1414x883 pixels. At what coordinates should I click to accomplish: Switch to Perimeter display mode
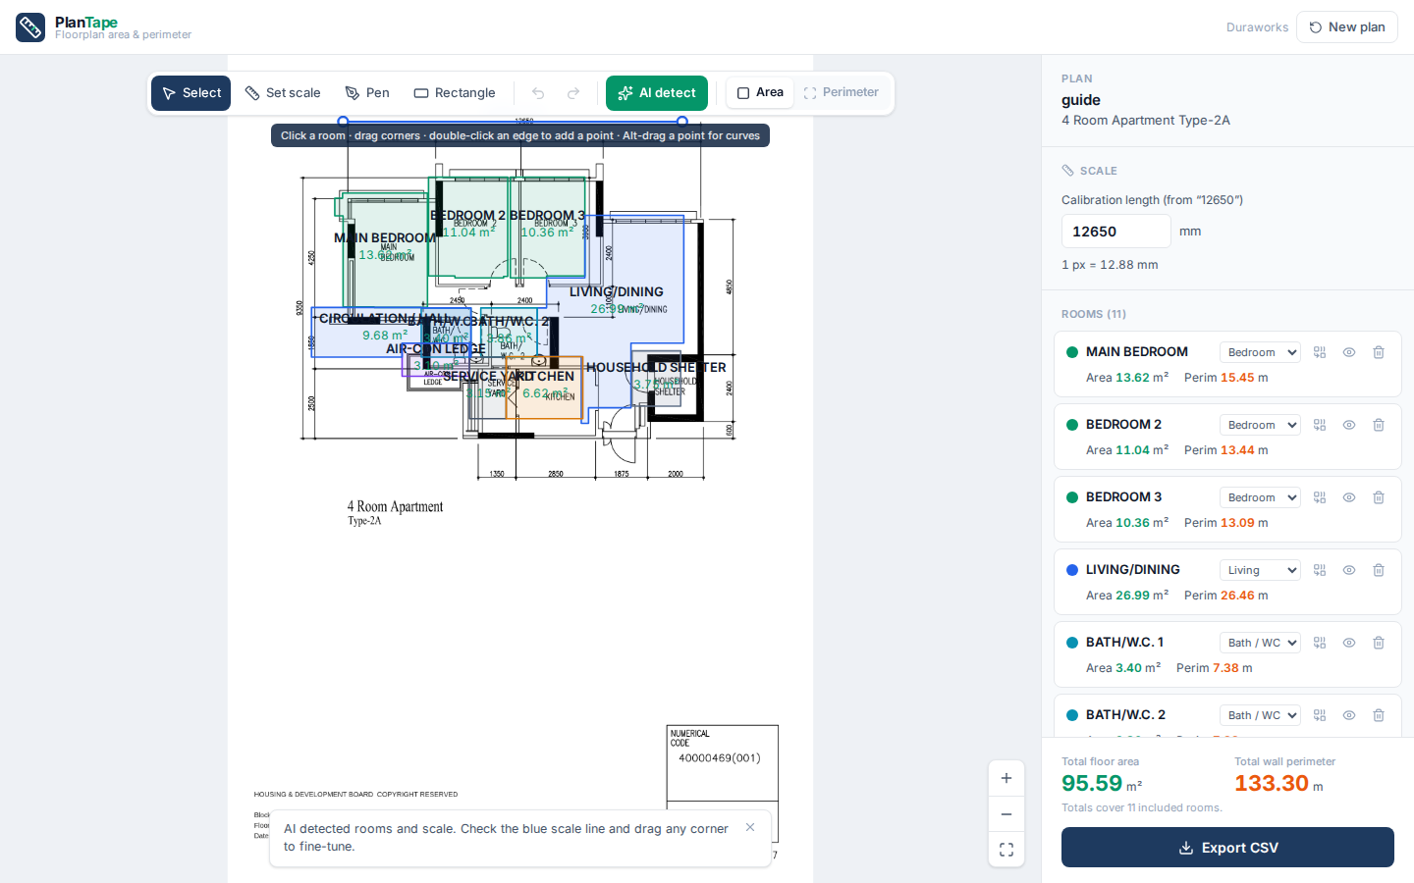coord(842,92)
